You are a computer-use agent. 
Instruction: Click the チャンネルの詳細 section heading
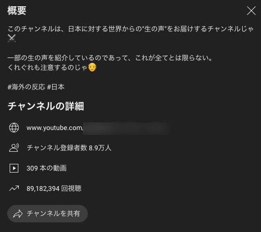[x=46, y=106]
